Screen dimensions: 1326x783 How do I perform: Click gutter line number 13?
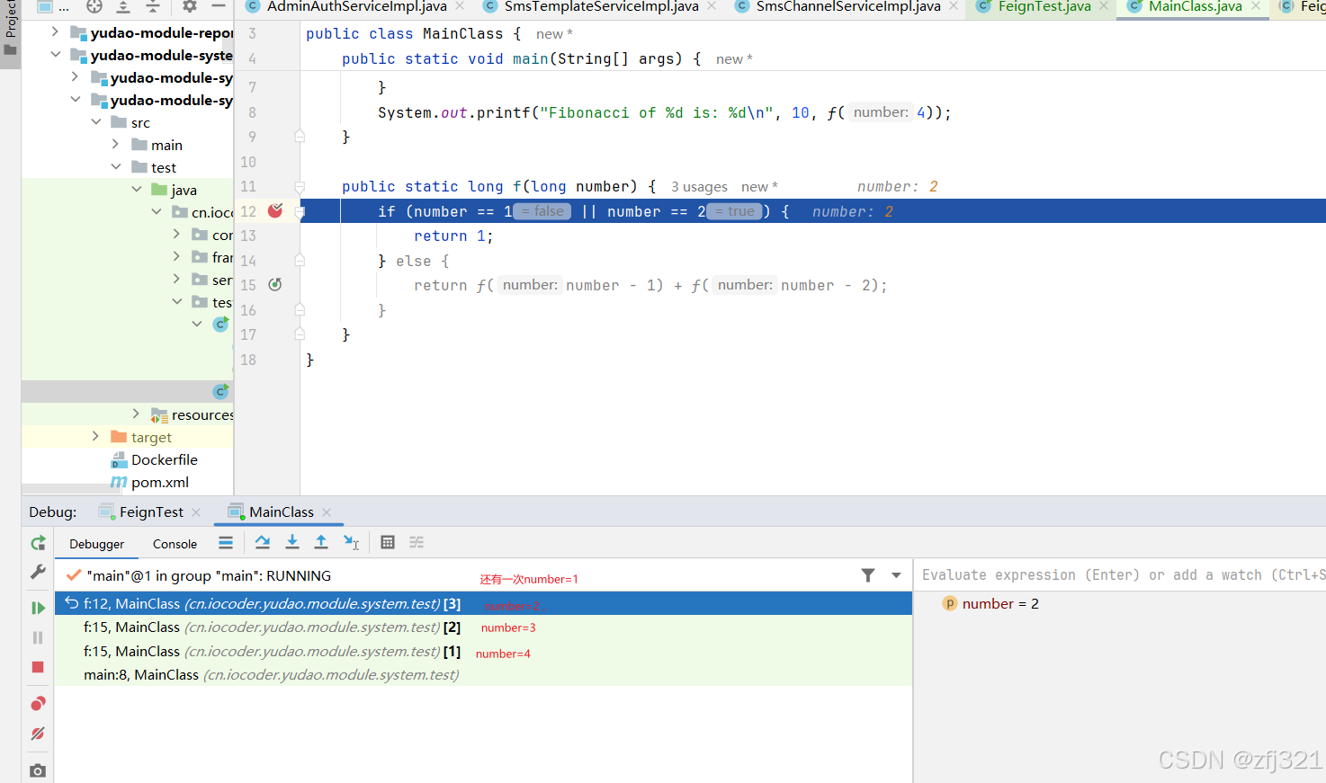tap(248, 236)
